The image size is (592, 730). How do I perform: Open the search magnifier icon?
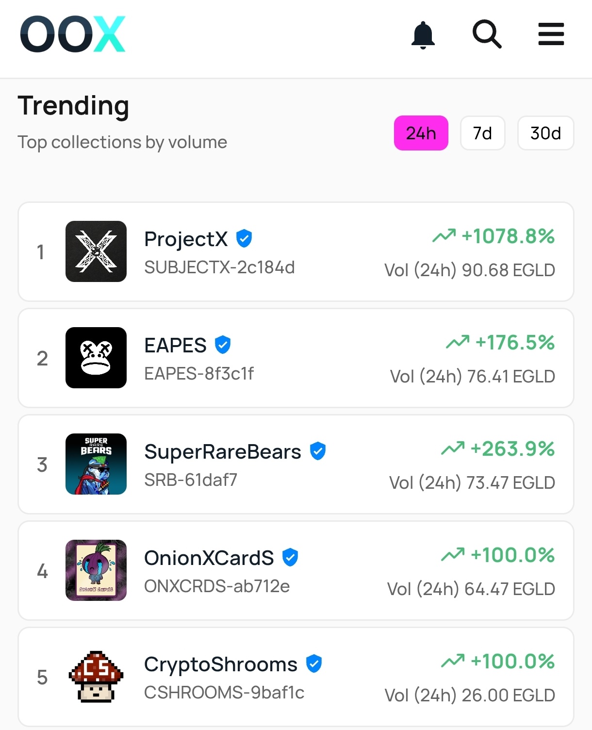click(x=487, y=34)
